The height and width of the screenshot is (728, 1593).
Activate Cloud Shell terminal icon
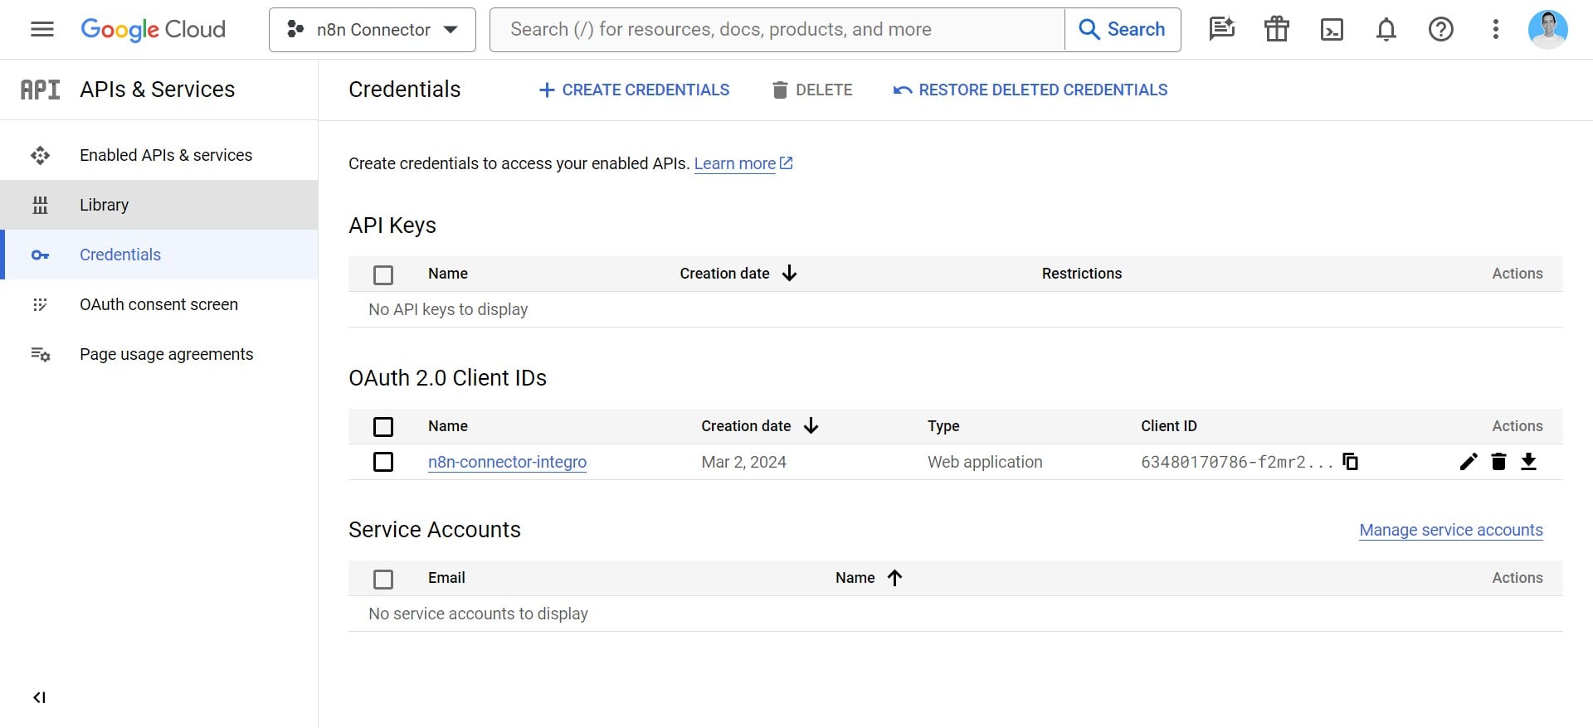(1331, 30)
